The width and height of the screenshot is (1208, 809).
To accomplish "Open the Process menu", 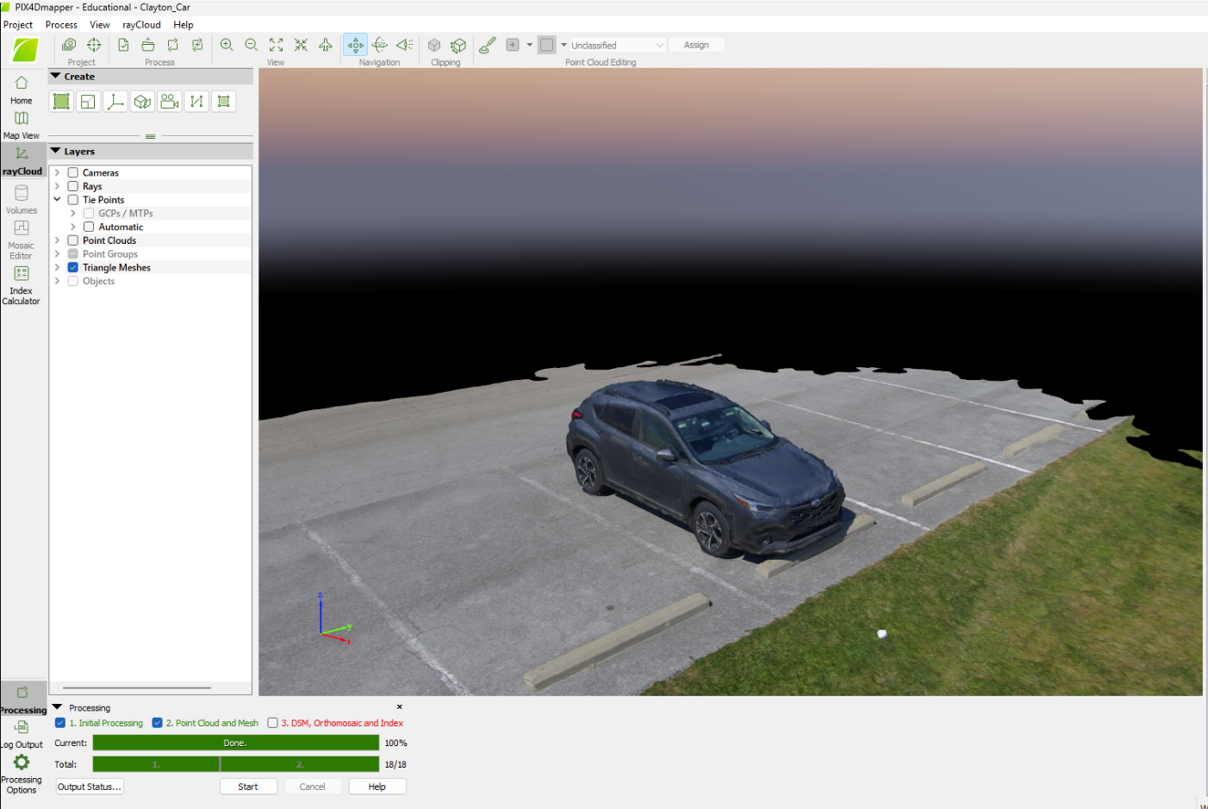I will pyautogui.click(x=60, y=24).
